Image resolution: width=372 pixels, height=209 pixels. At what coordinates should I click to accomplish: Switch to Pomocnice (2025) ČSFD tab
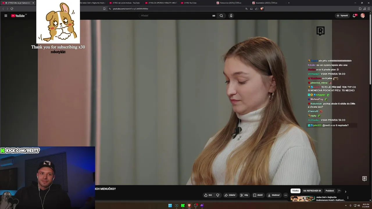233,3
